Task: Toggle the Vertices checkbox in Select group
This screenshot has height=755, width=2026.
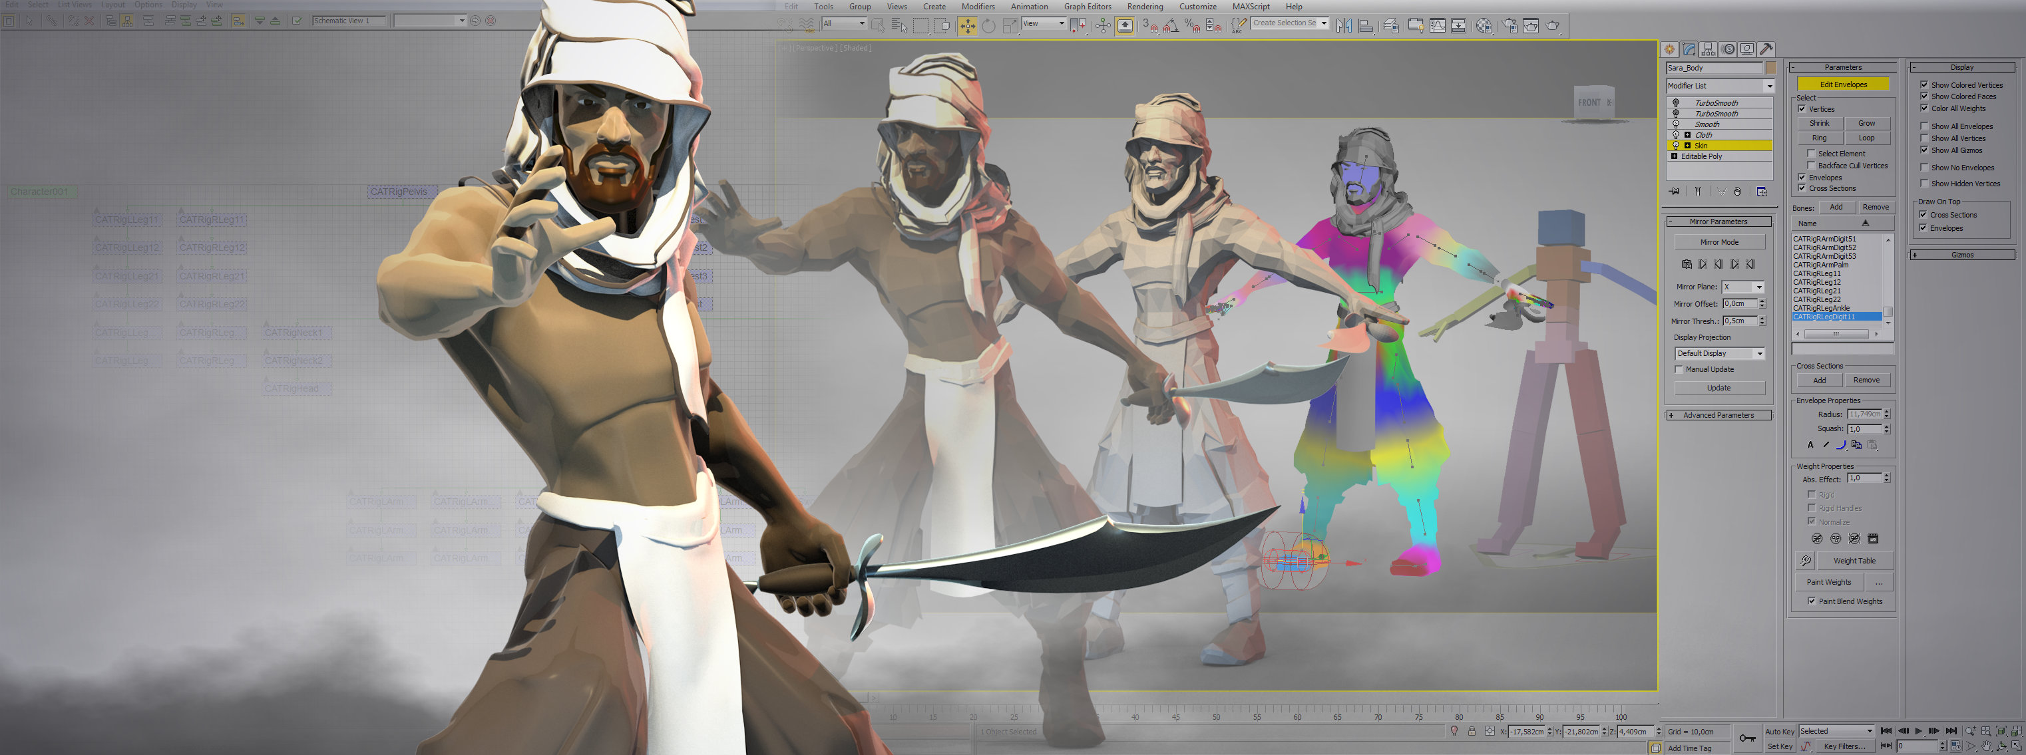Action: point(1802,109)
